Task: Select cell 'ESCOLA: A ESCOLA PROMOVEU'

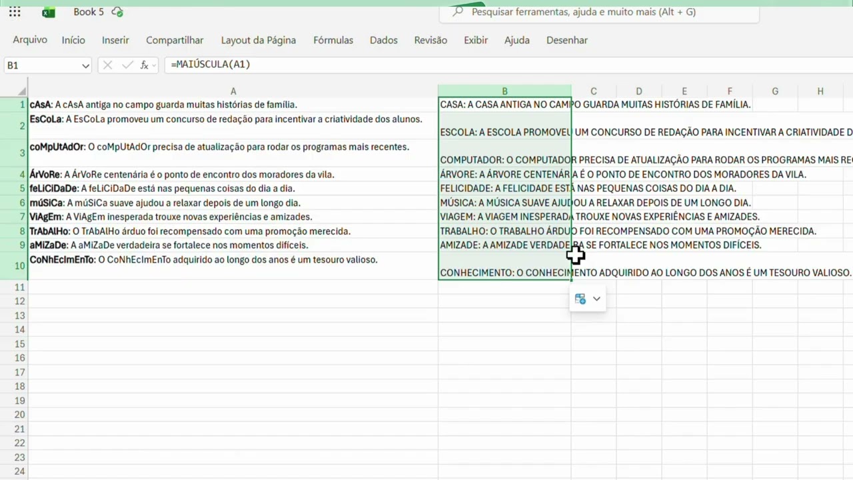Action: 504,125
